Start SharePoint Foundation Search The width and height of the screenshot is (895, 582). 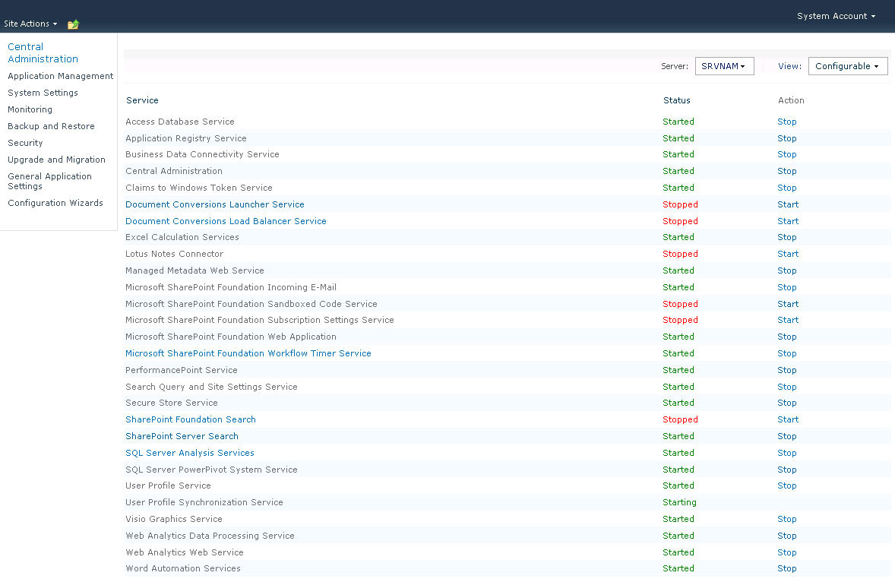[788, 419]
